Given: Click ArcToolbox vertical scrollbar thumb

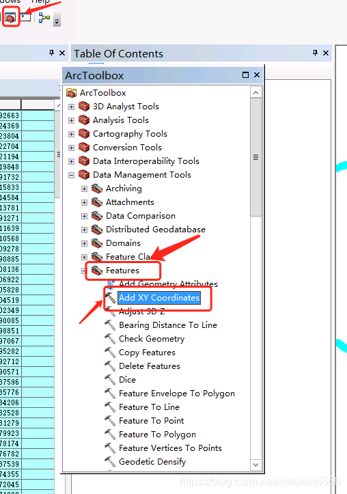Looking at the screenshot, I should point(255,157).
